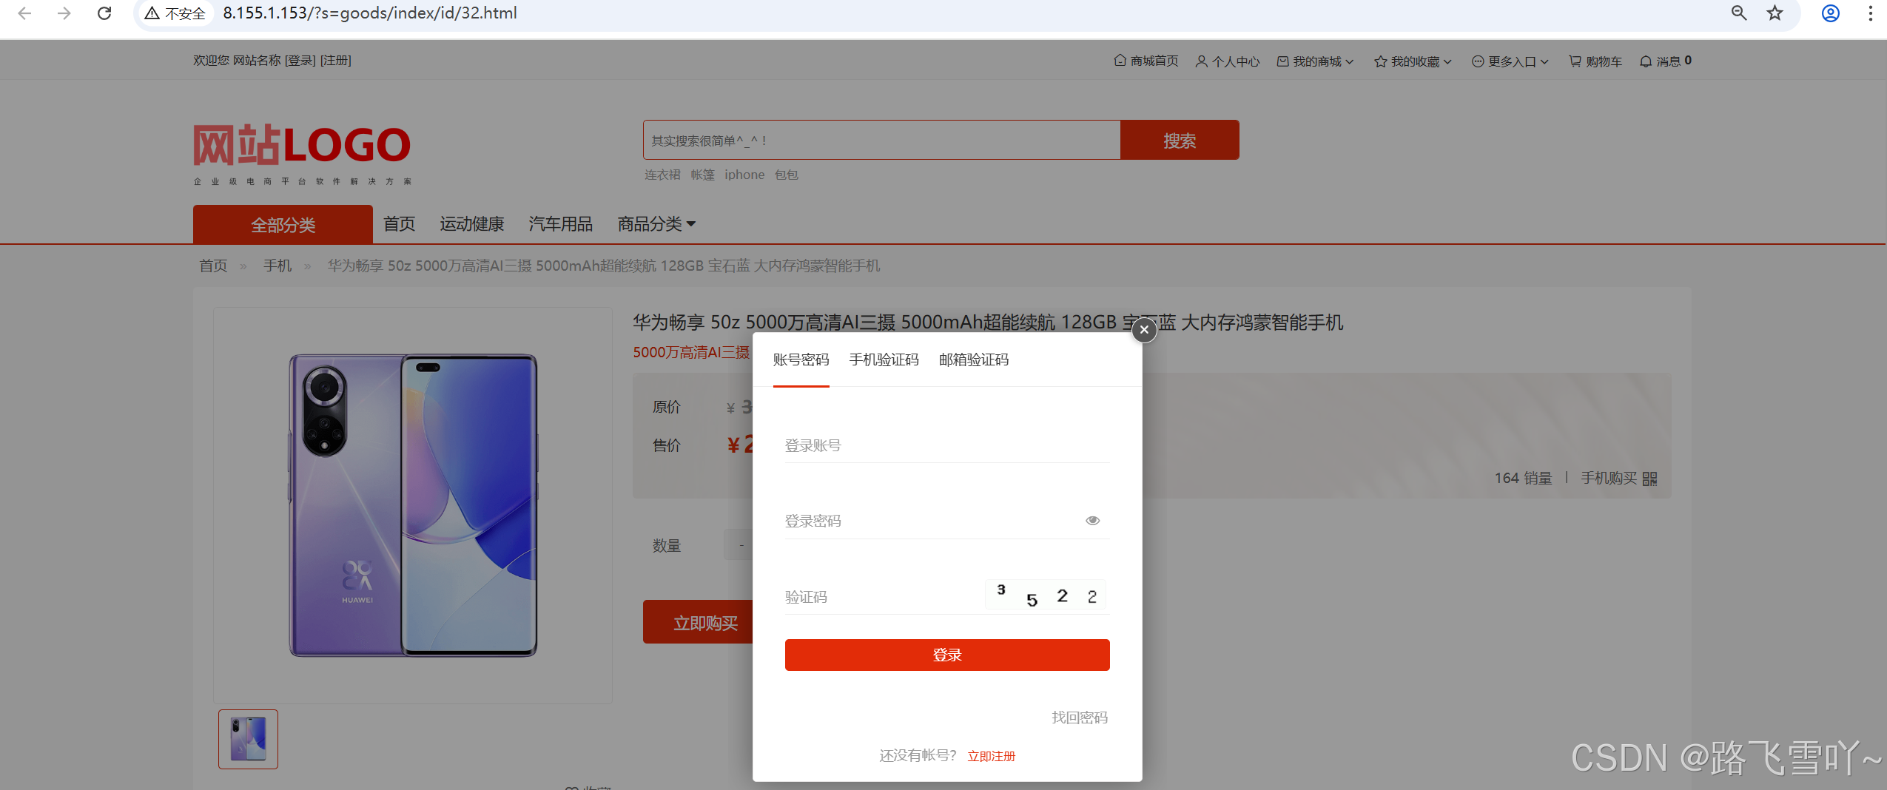Open the 购物车 shopping cart
This screenshot has width=1887, height=790.
pos(1595,61)
